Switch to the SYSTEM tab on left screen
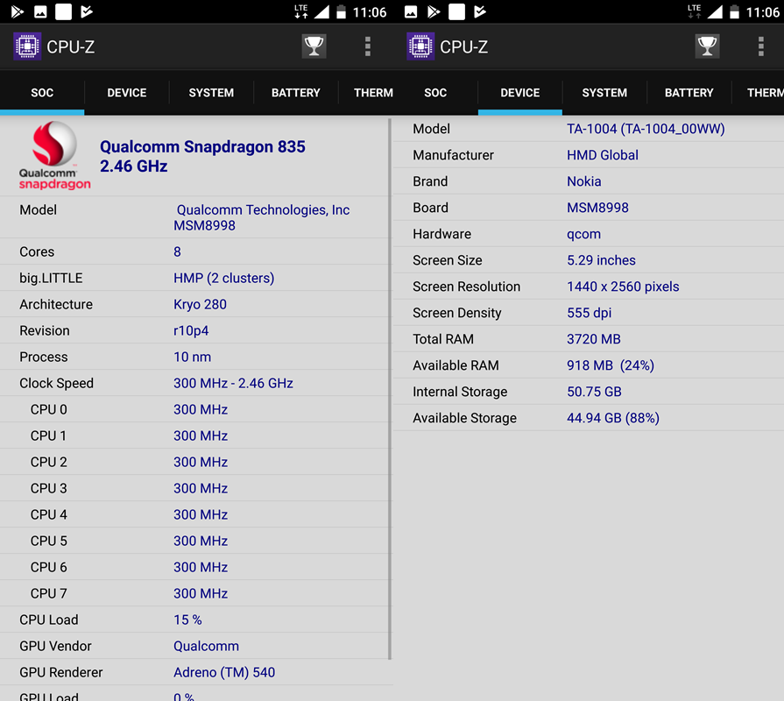Image resolution: width=784 pixels, height=701 pixels. [x=211, y=93]
